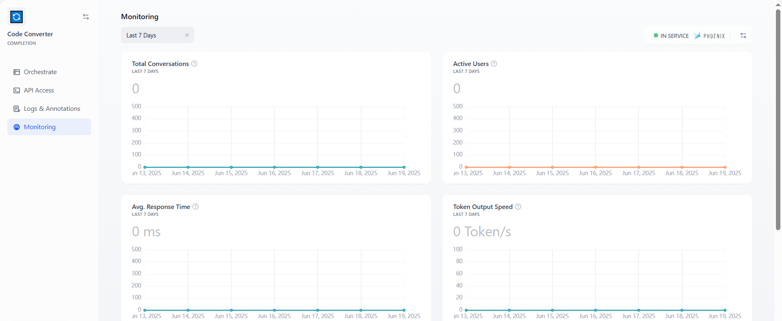Click the vertical page scrollbar thumb

coord(778,118)
